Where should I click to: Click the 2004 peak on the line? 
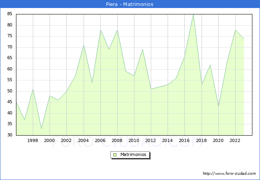84,45
